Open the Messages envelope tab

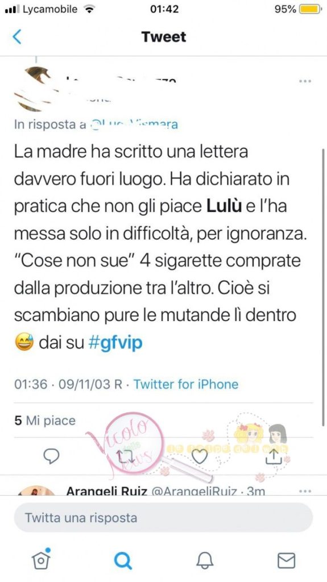[x=287, y=560]
